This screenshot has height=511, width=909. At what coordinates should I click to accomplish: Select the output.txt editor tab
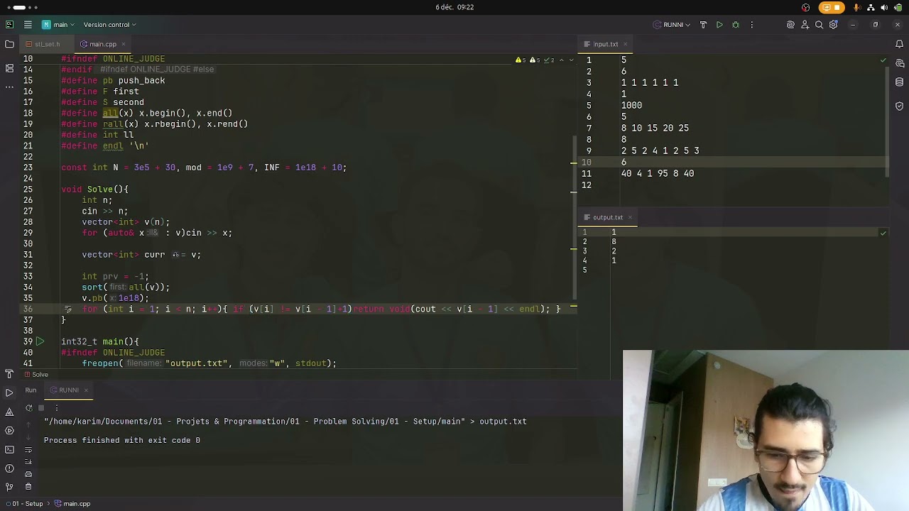point(608,217)
